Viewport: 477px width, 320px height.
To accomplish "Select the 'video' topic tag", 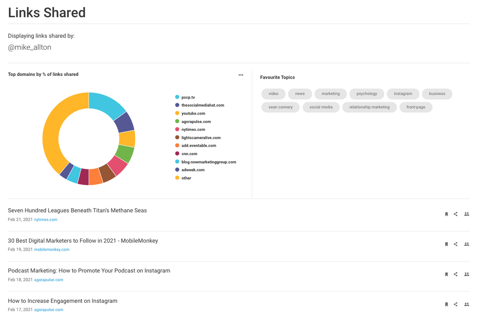I will (x=273, y=94).
